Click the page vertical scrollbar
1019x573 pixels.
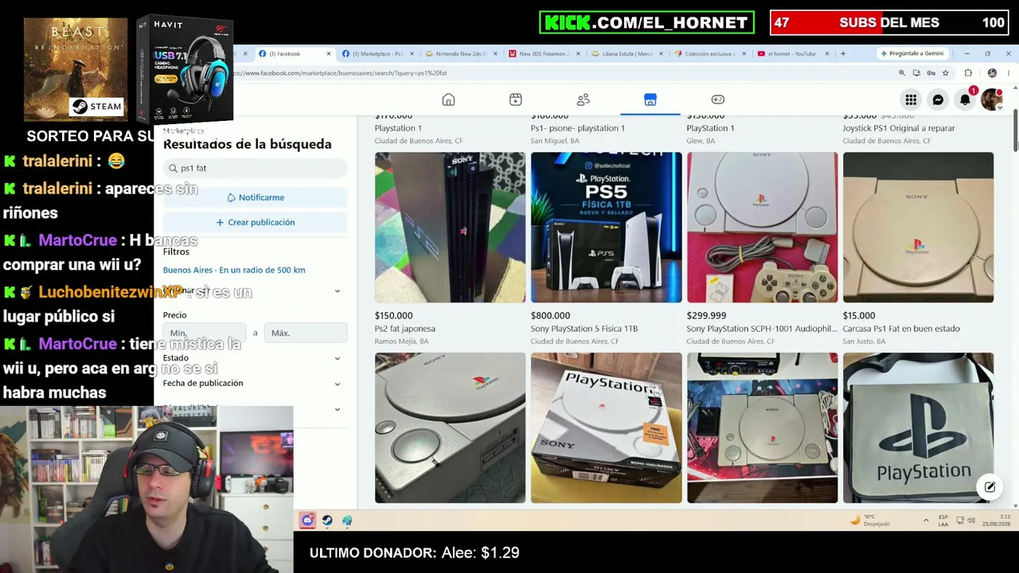1015,131
